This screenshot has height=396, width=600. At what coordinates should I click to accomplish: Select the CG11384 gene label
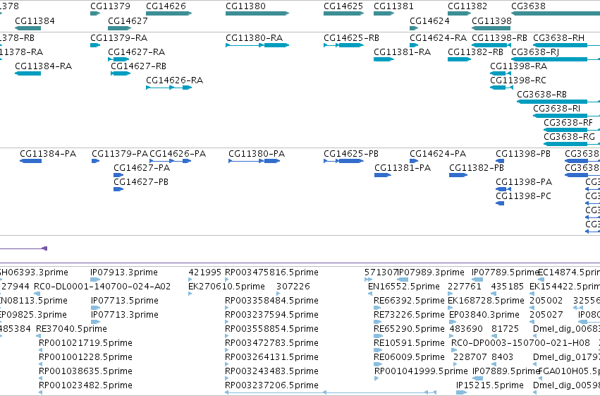(35, 21)
